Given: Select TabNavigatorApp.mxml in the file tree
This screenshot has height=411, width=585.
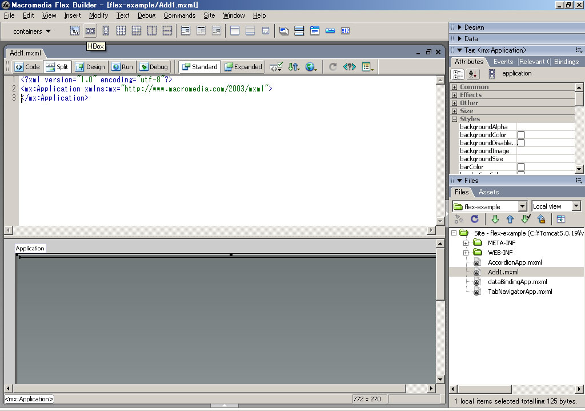Looking at the screenshot, I should (520, 292).
